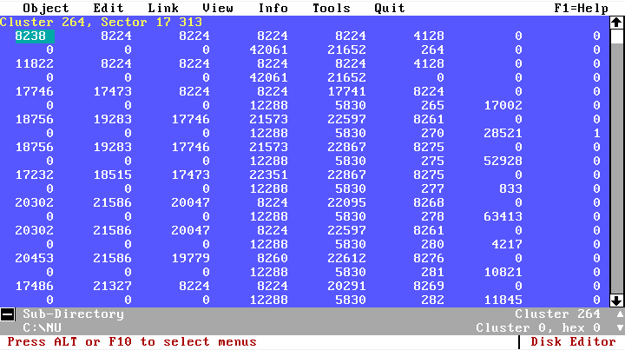This screenshot has height=350, width=625.
Task: Select value 19779
Action: pyautogui.click(x=190, y=258)
